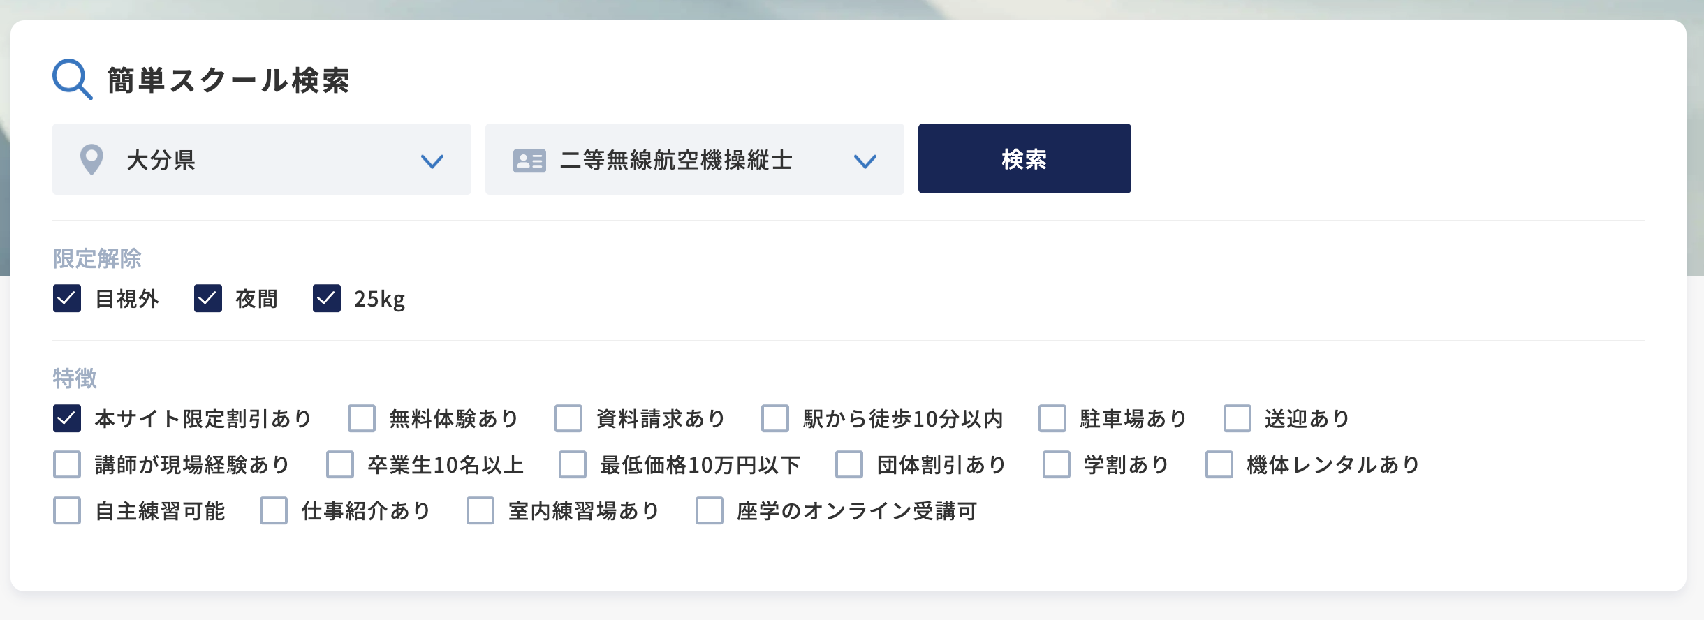Open the prefecture selector showing 大分県

[261, 159]
